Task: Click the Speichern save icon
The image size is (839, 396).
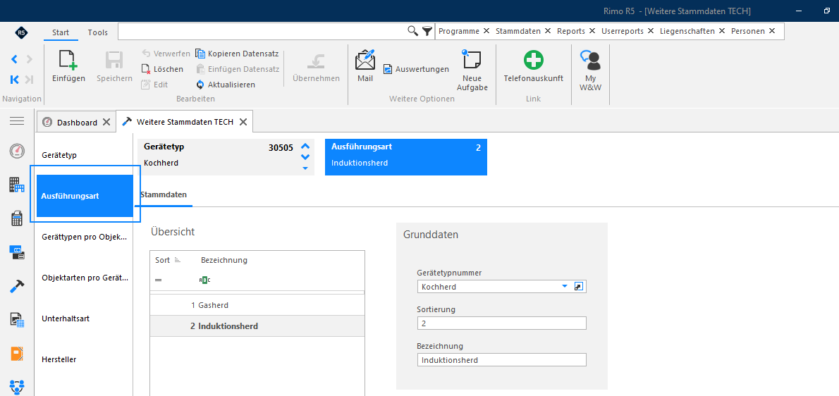Action: pos(114,61)
